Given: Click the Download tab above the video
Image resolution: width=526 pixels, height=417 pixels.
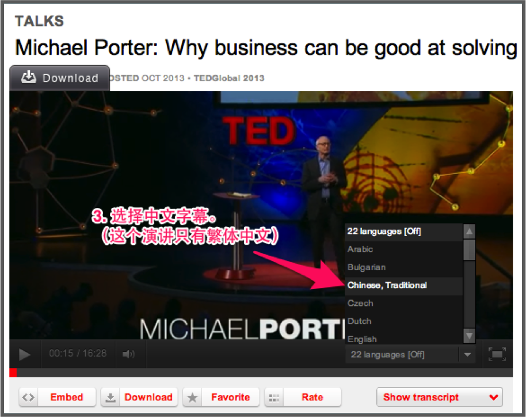Looking at the screenshot, I should tap(60, 78).
